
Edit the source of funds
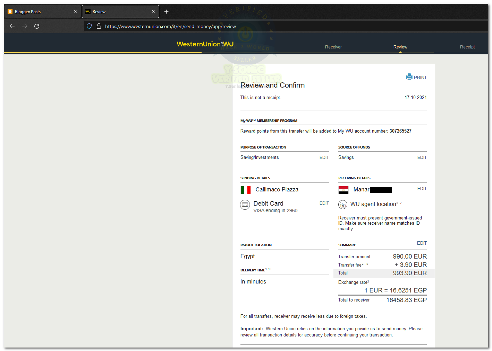click(422, 157)
